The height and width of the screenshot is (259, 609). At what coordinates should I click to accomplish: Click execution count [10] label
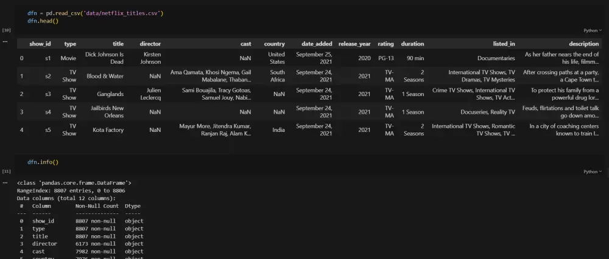(7, 30)
